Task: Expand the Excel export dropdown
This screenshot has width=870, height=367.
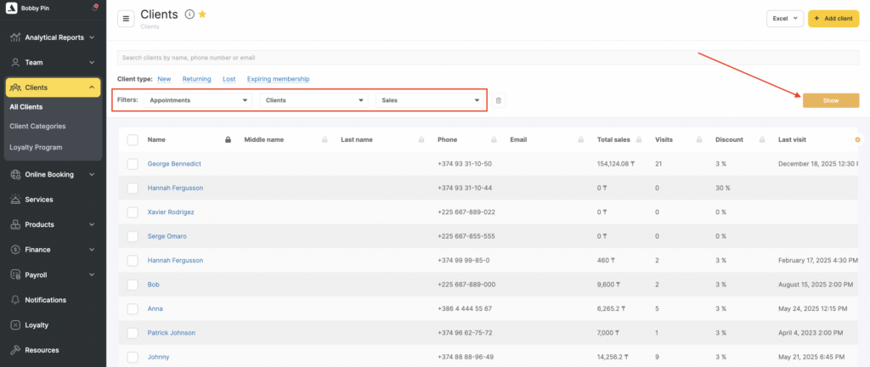Action: (x=784, y=18)
